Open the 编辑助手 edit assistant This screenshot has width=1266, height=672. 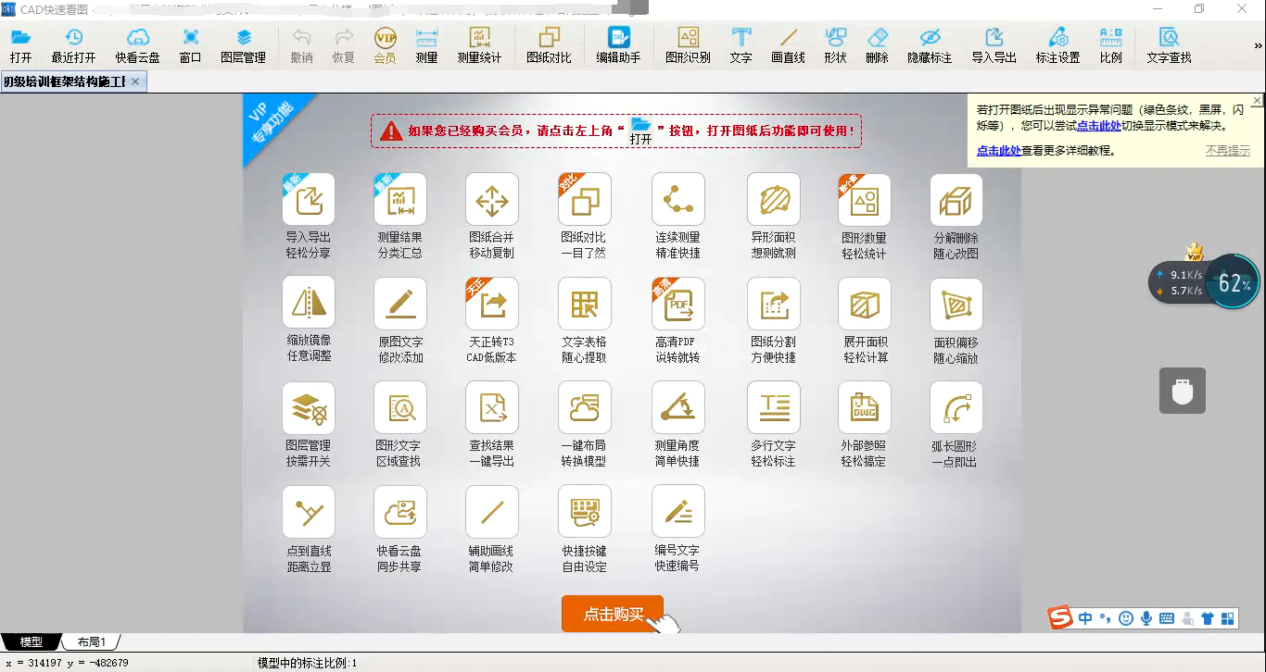click(618, 45)
